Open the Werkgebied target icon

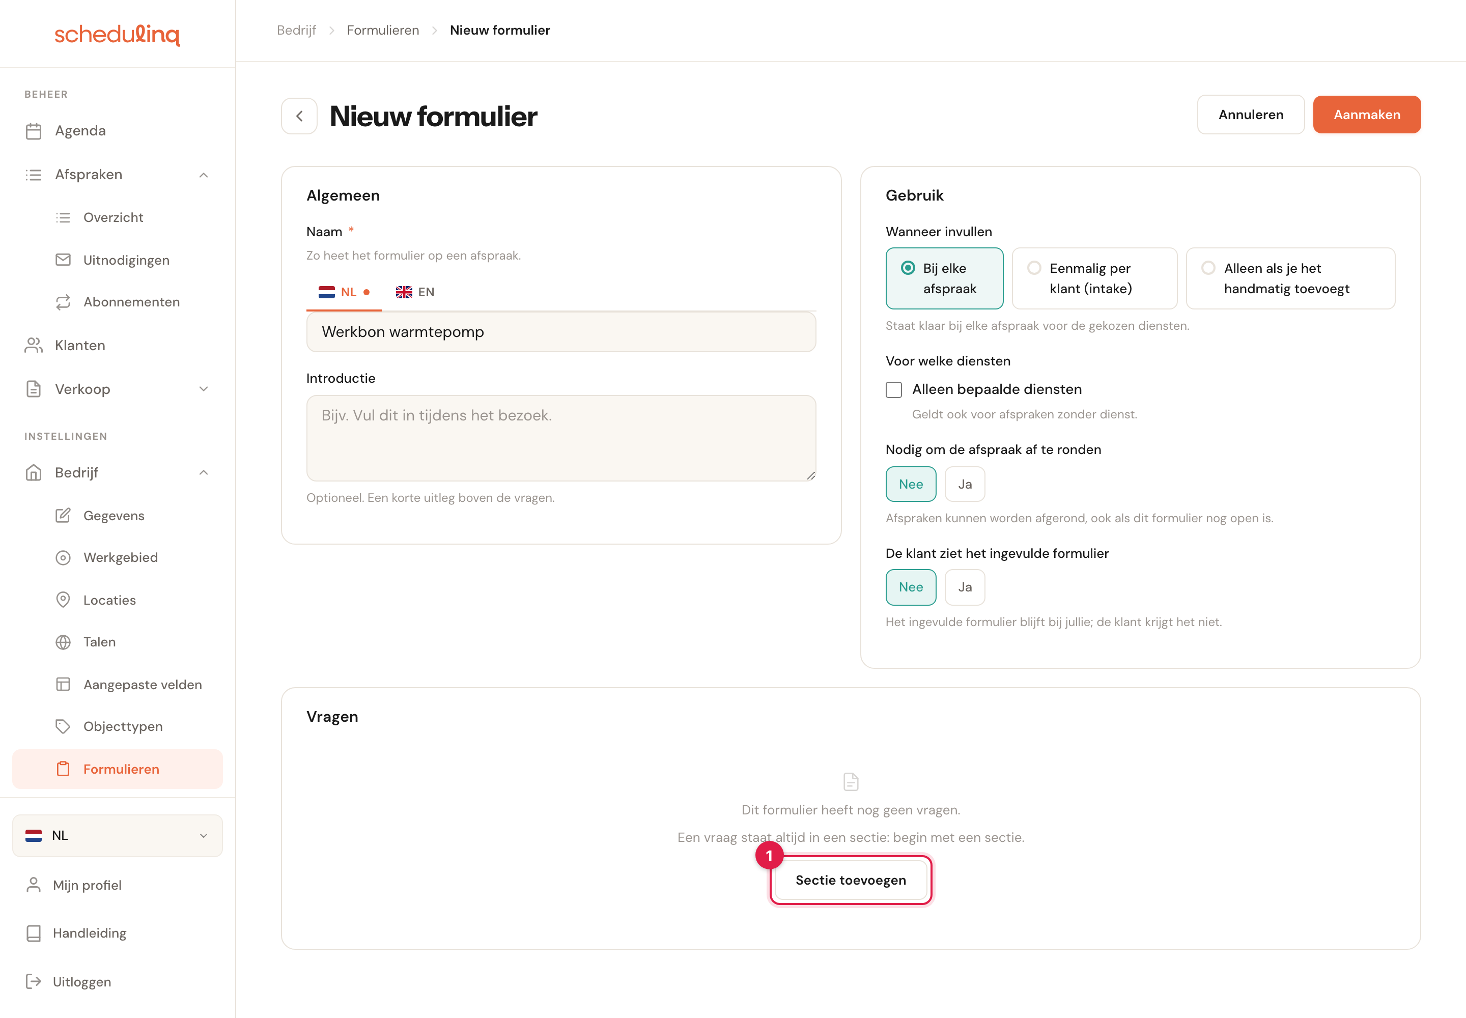pos(63,557)
